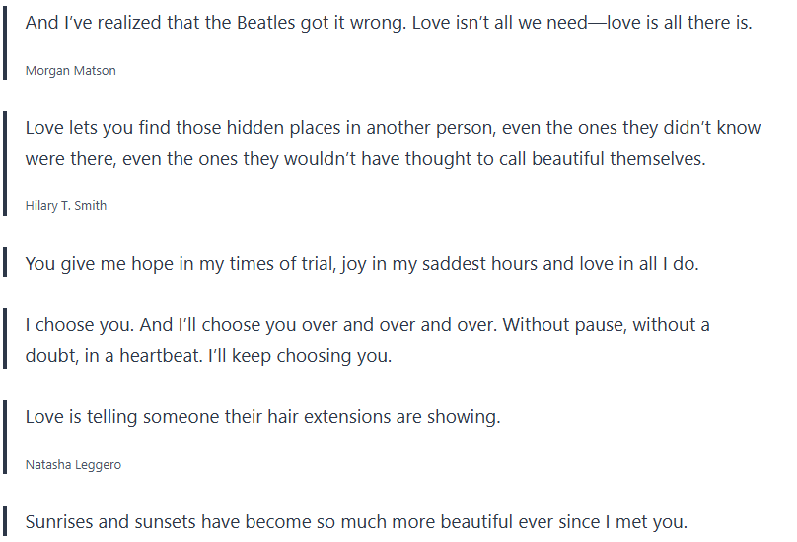The width and height of the screenshot is (797, 542).
Task: Click the line "were there, even the ones"
Action: 365,158
